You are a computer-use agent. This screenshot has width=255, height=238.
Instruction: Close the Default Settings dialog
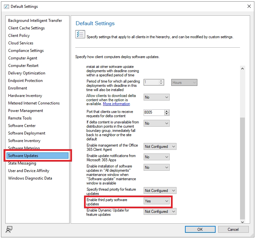[x=249, y=6]
